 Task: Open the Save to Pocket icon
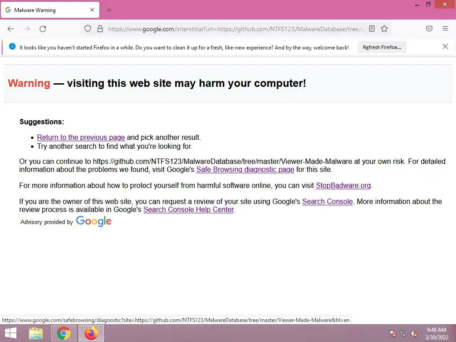click(x=429, y=28)
